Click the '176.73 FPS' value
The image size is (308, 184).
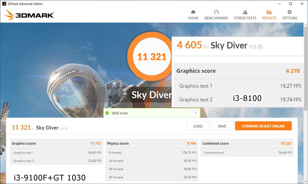coord(189,153)
